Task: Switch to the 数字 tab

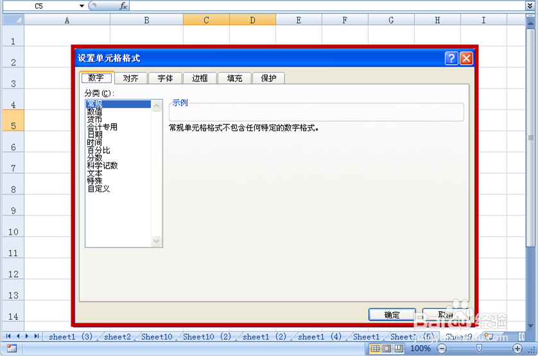Action: 96,78
